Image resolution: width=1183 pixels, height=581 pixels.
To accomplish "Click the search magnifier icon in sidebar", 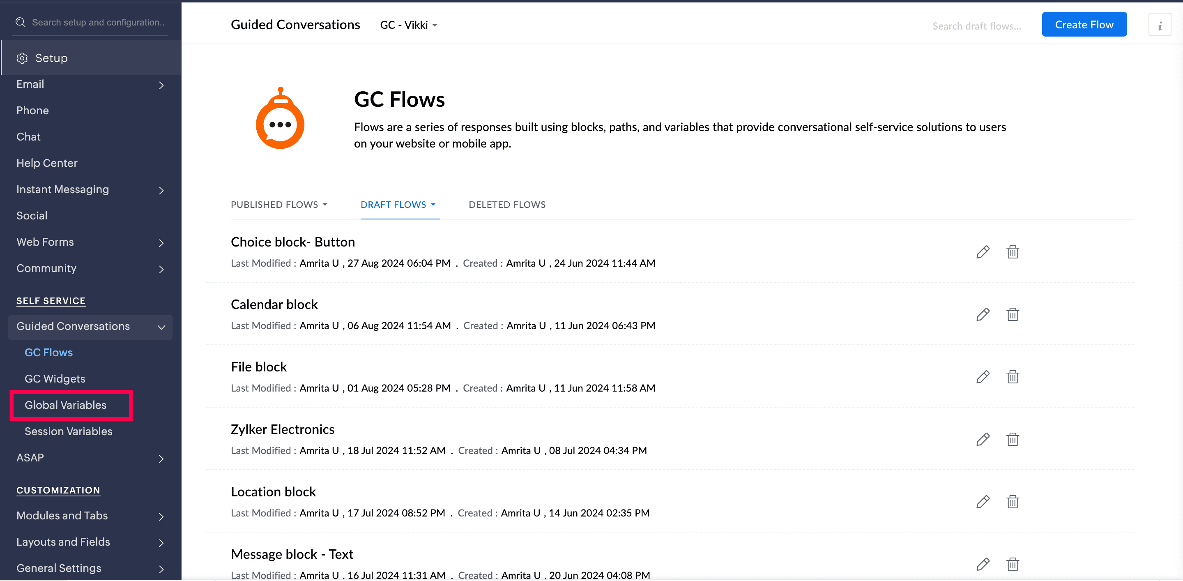I will click(20, 22).
